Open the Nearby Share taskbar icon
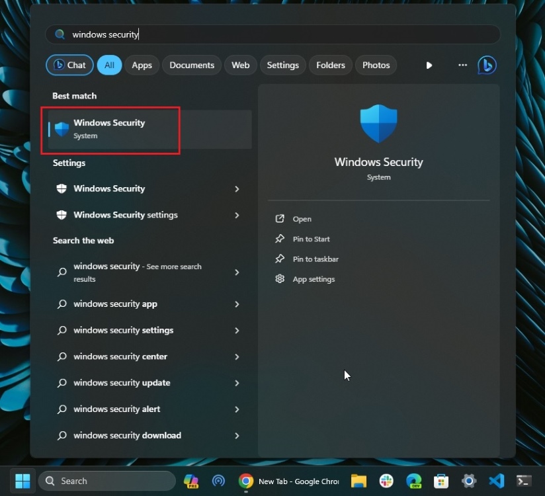This screenshot has height=496, width=545. 218,481
